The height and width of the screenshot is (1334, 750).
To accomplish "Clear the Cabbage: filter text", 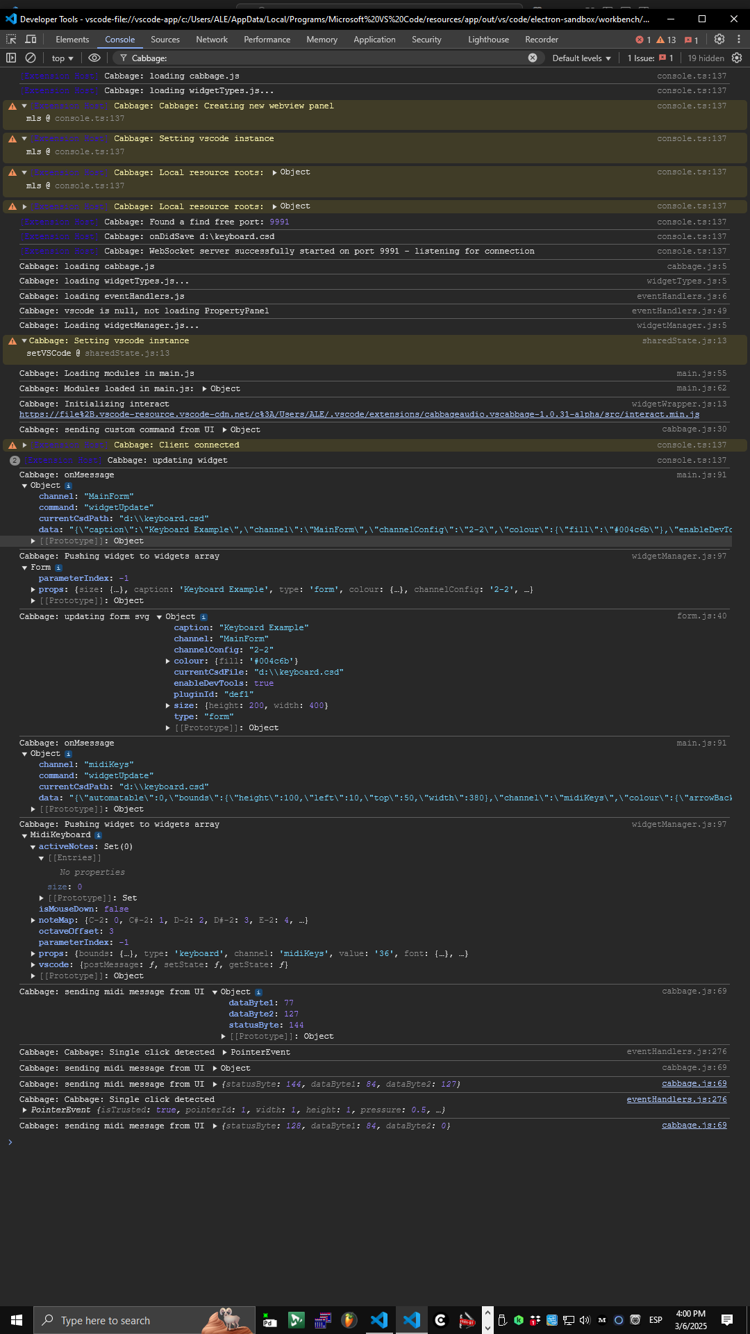I will click(533, 58).
